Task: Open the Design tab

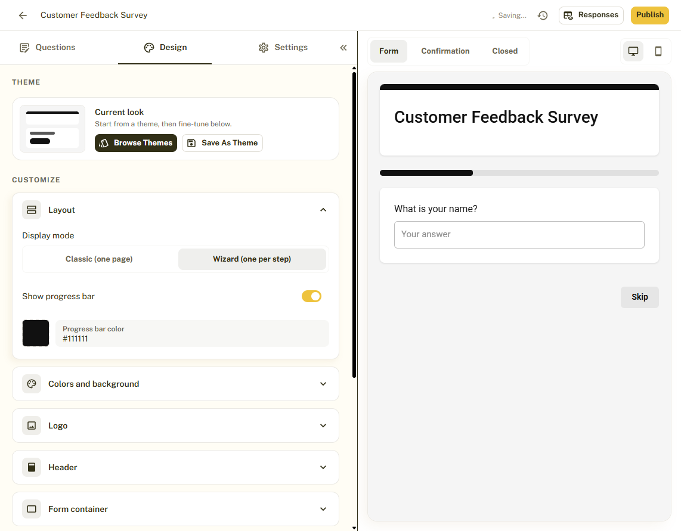Action: 165,47
